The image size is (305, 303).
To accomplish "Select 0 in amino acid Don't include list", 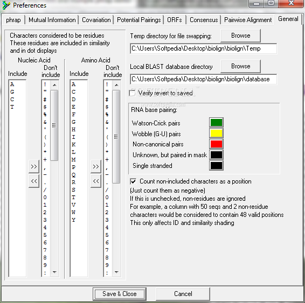I will click(x=107, y=198).
